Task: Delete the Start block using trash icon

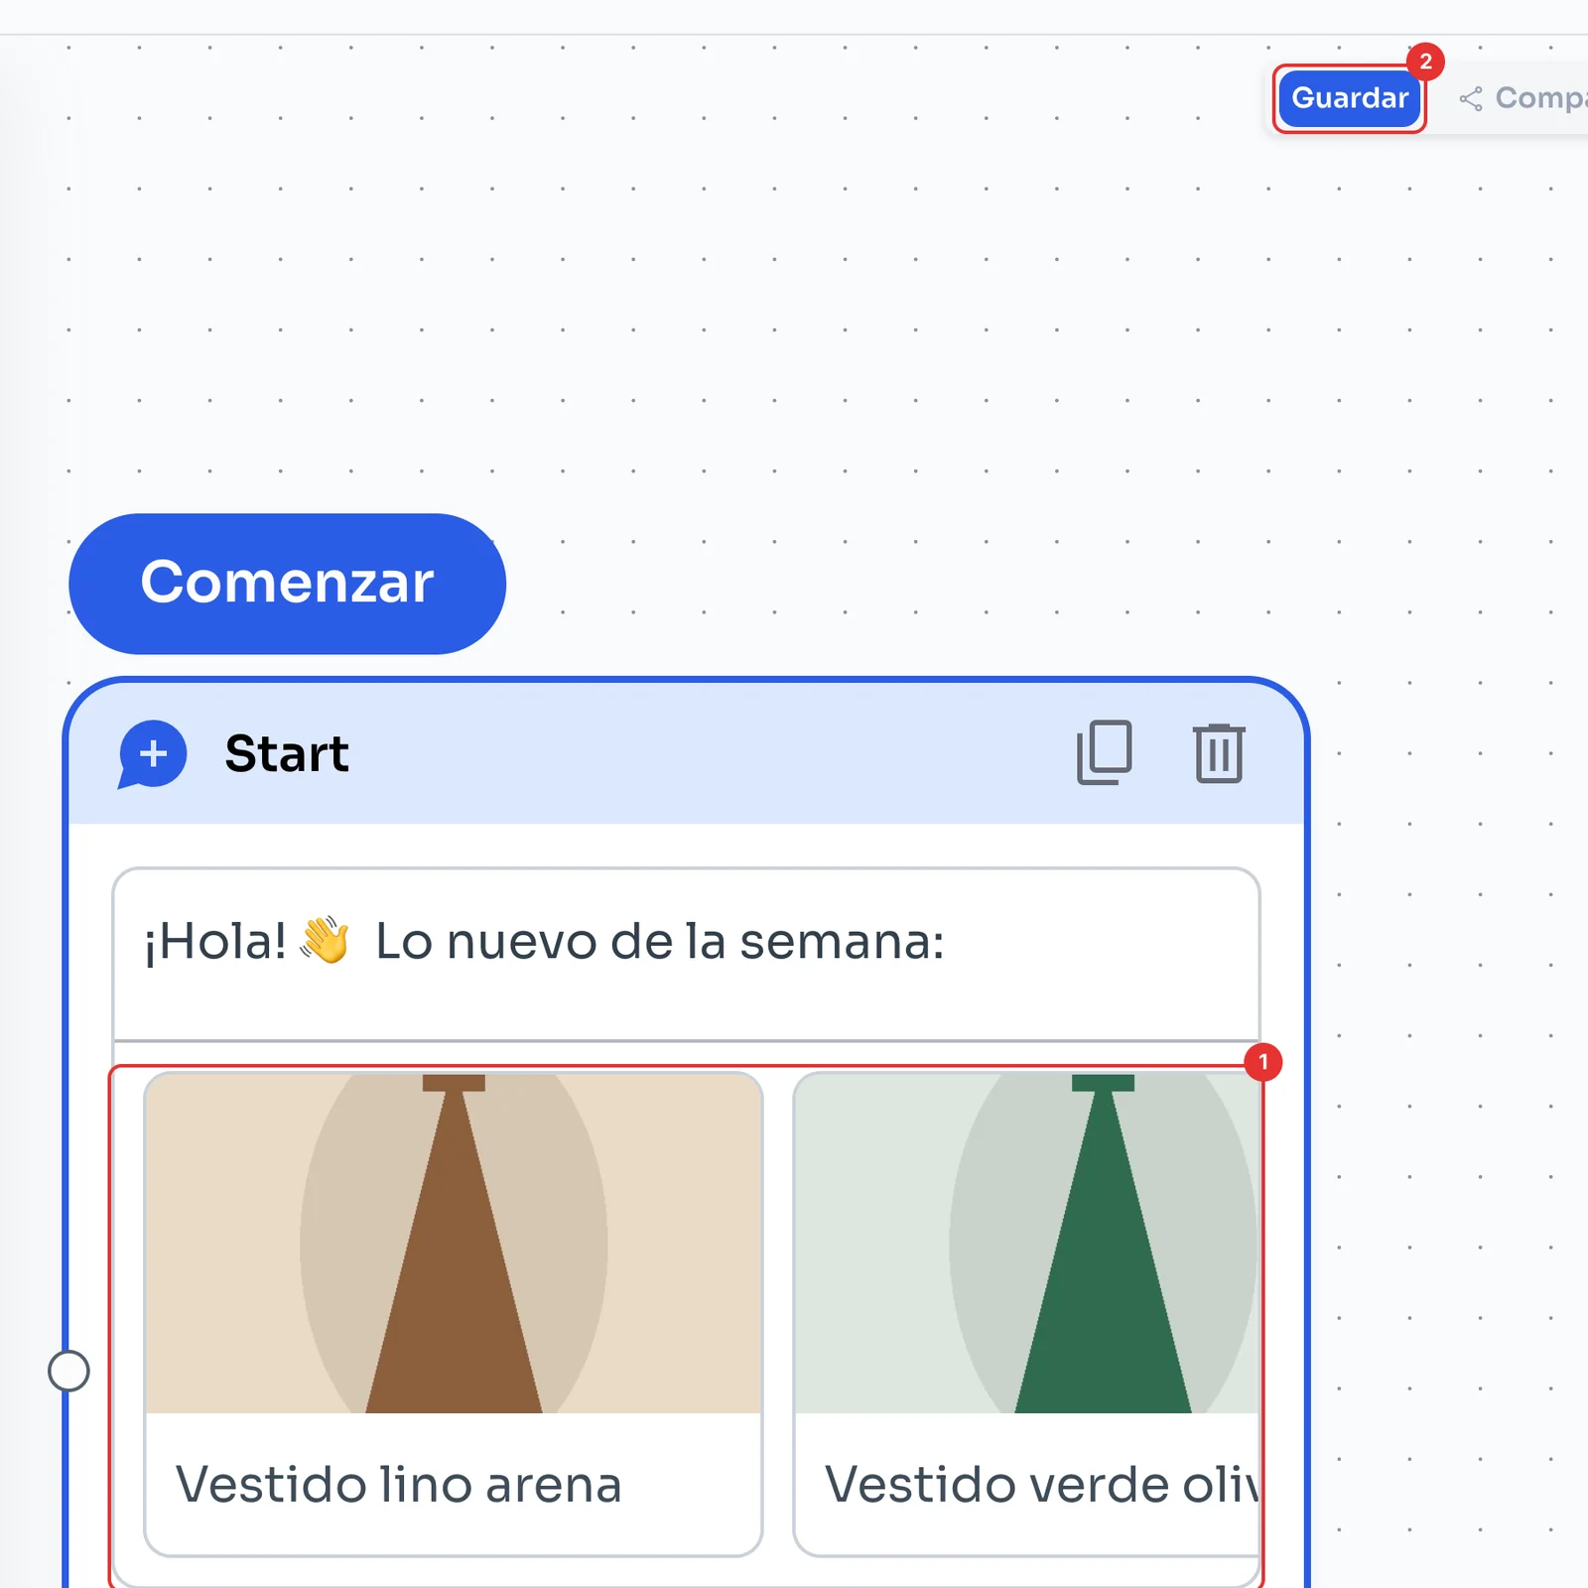Action: coord(1219,753)
